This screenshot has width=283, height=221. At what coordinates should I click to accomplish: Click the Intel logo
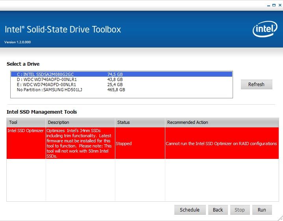coord(265,29)
